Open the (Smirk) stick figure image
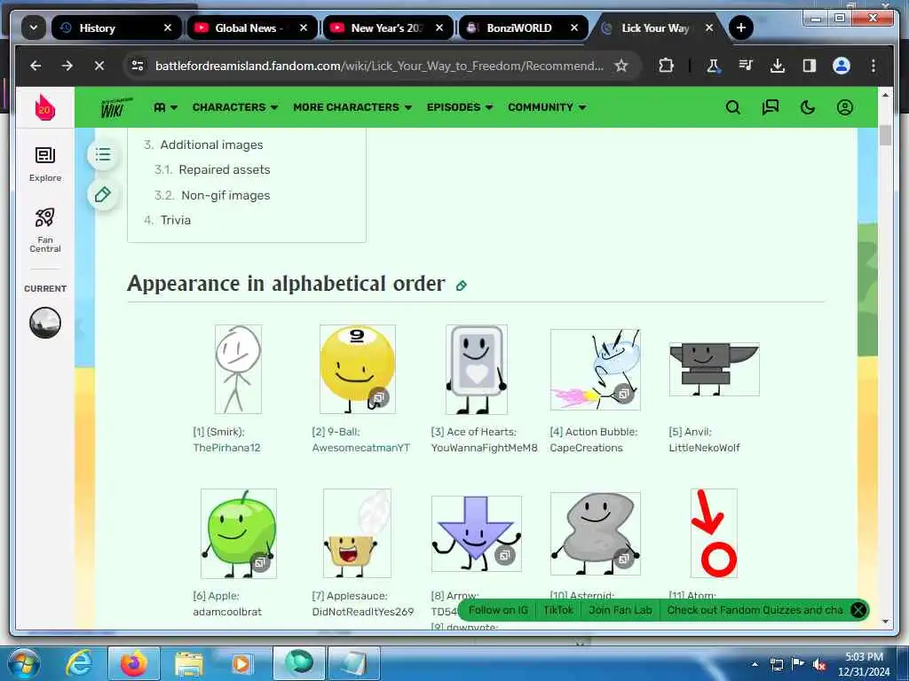This screenshot has width=909, height=681. point(238,369)
